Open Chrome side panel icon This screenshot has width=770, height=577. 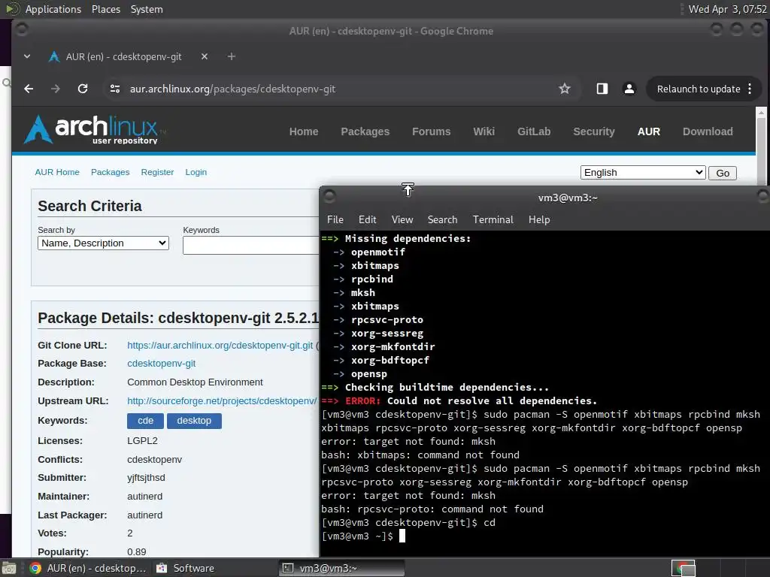coord(602,89)
